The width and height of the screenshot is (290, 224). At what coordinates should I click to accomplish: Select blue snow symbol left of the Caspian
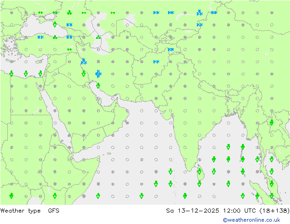[x=70, y=37]
